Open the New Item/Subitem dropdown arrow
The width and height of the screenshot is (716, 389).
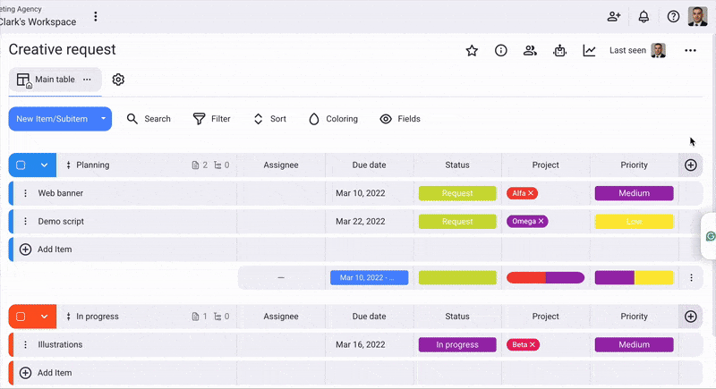[104, 119]
